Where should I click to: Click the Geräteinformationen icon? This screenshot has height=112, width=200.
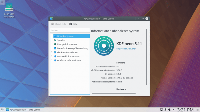[x=55, y=52]
